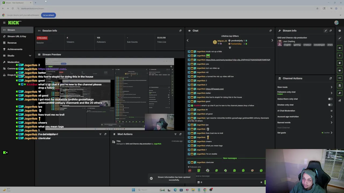
Task: Open Set goals settings
Action: click(x=305, y=133)
